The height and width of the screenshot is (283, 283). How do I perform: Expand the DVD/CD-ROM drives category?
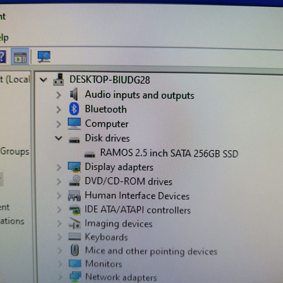pos(59,182)
